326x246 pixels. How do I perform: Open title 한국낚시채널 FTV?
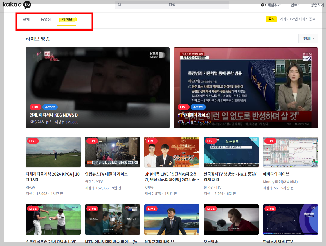tap(278, 242)
